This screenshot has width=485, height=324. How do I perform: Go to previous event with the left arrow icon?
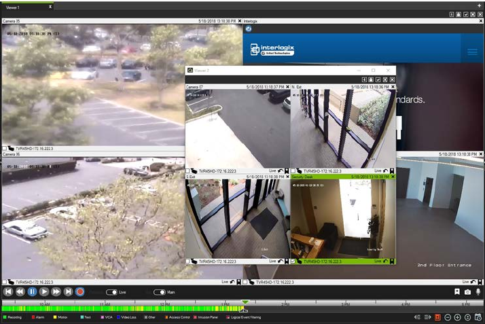tap(417, 317)
